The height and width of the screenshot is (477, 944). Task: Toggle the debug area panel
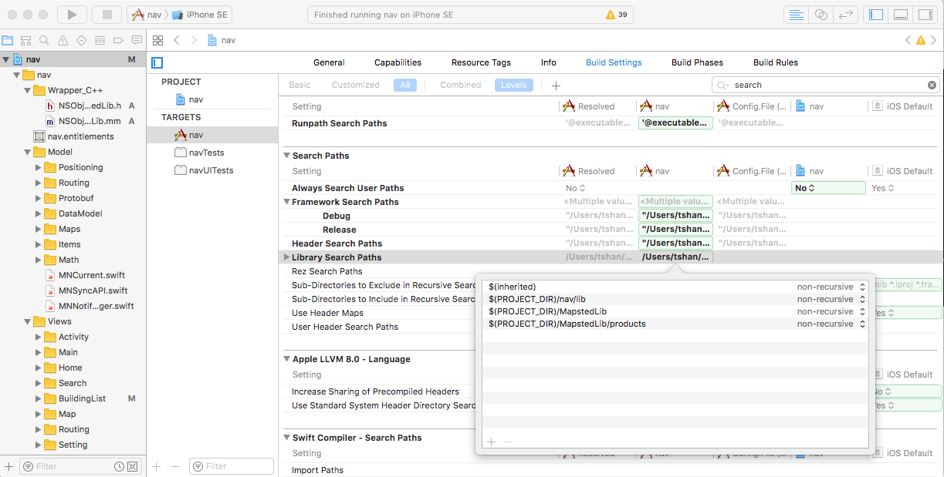coord(900,15)
